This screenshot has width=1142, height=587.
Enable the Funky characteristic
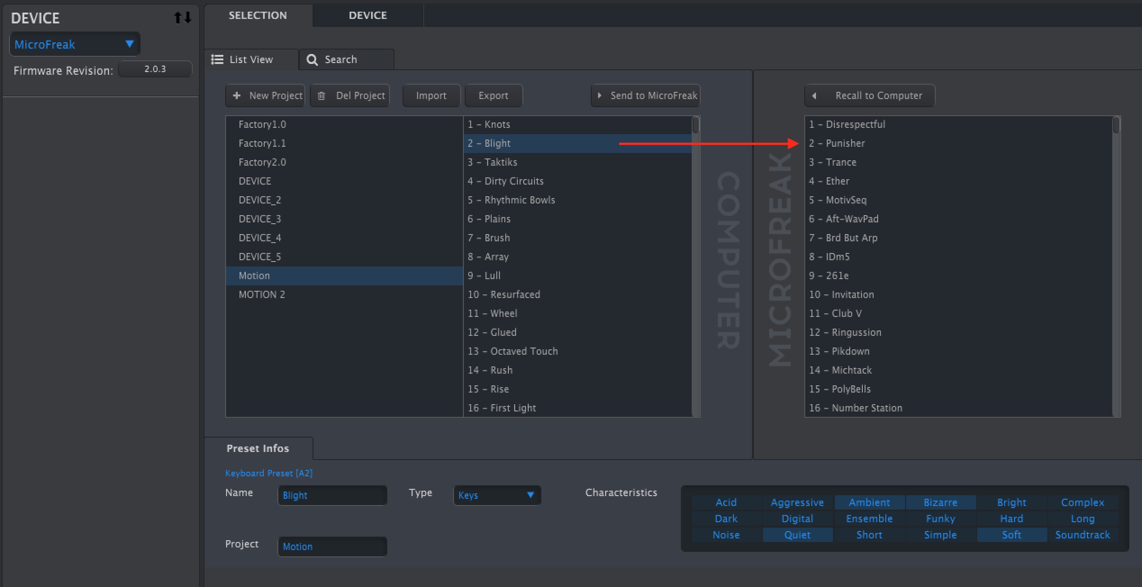940,518
